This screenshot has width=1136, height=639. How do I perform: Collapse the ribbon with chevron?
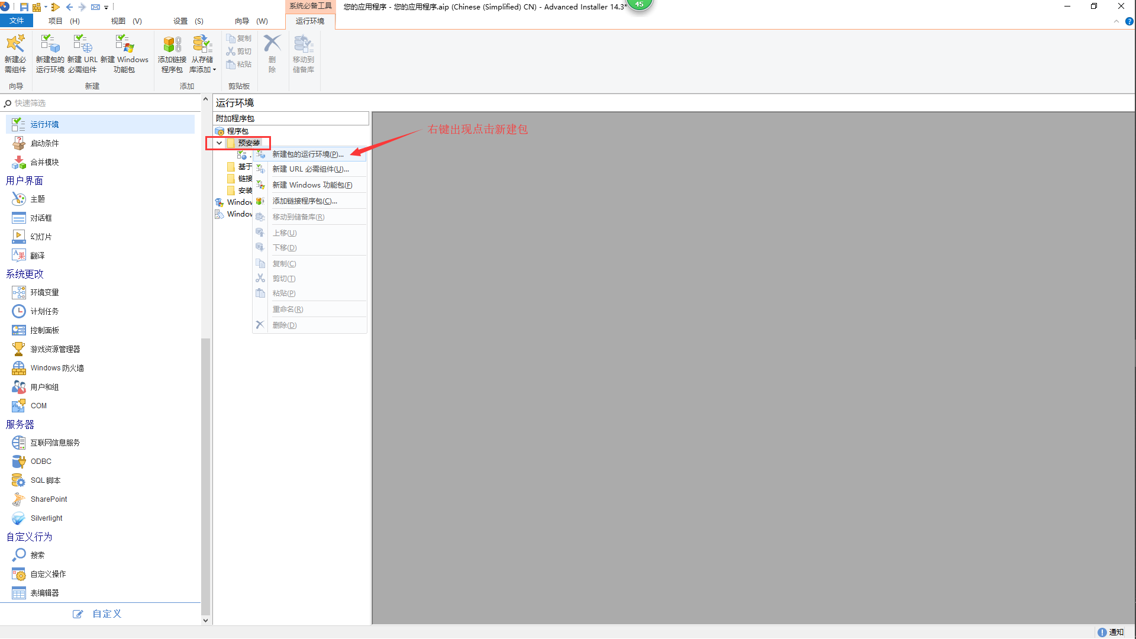1116,21
